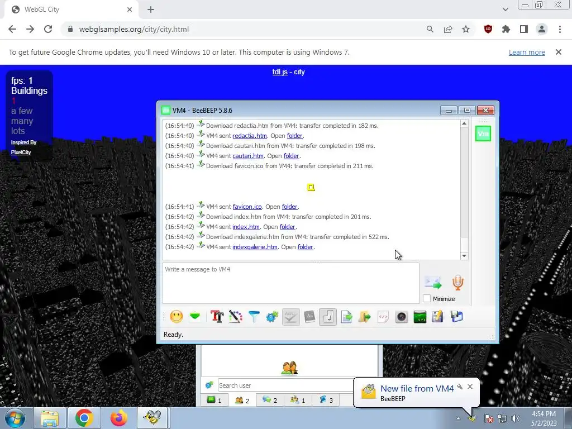
Task: Expand the tab search chevron
Action: [x=505, y=9]
